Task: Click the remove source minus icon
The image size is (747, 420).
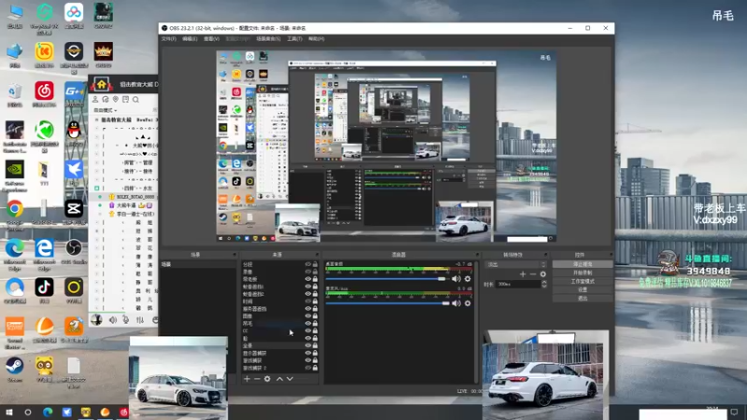Action: (x=257, y=379)
